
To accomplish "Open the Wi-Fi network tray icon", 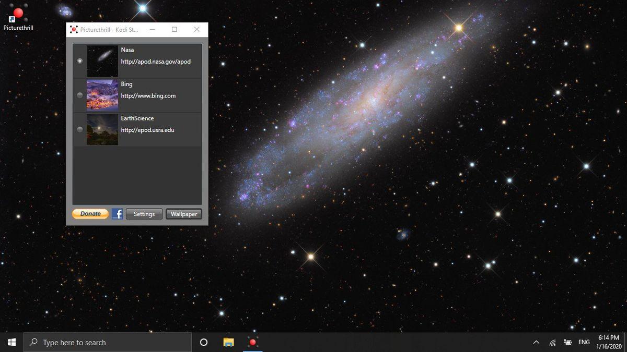I will point(552,343).
